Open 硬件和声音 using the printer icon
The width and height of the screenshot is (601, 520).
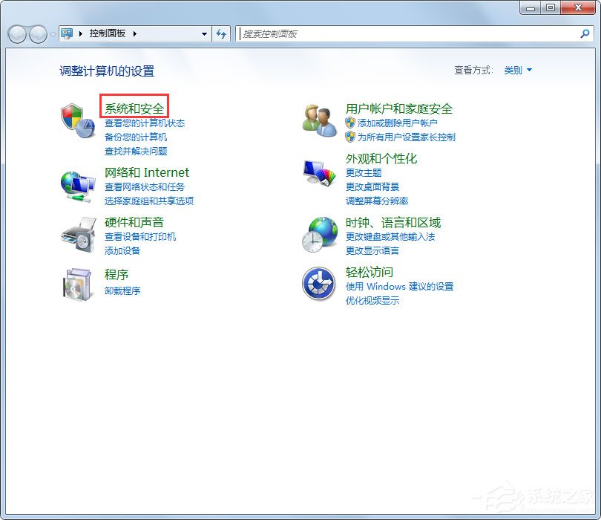[x=76, y=235]
